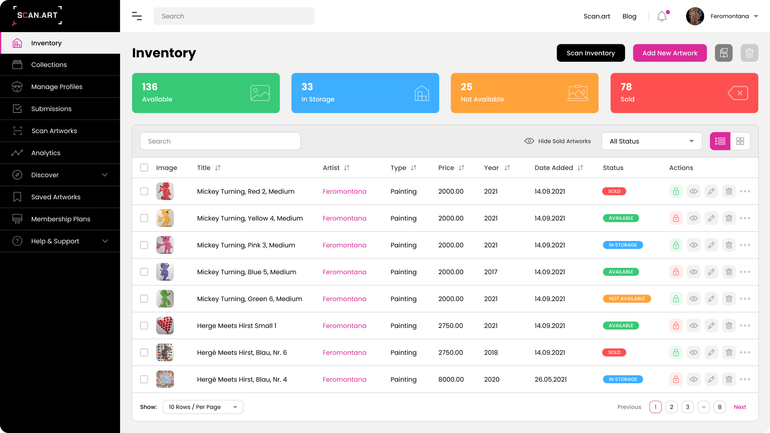The width and height of the screenshot is (770, 433).
Task: Go to Analytics in sidebar
Action: click(46, 153)
